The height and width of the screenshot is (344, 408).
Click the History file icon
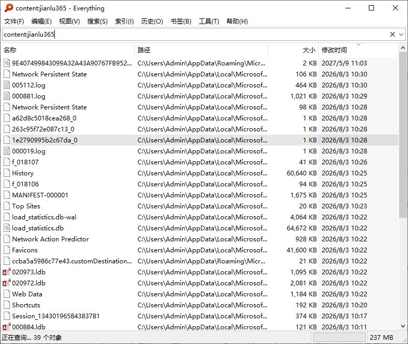pyautogui.click(x=7, y=173)
